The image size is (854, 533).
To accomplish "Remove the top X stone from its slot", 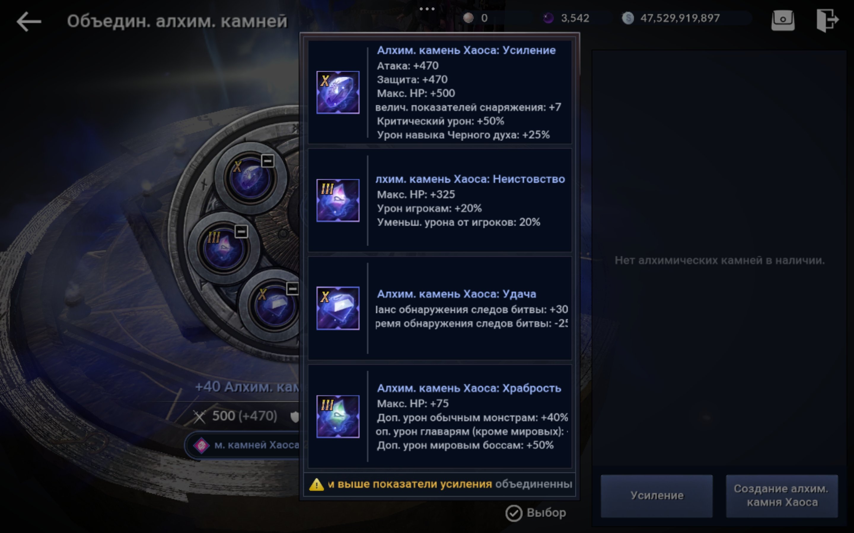I will coord(267,161).
